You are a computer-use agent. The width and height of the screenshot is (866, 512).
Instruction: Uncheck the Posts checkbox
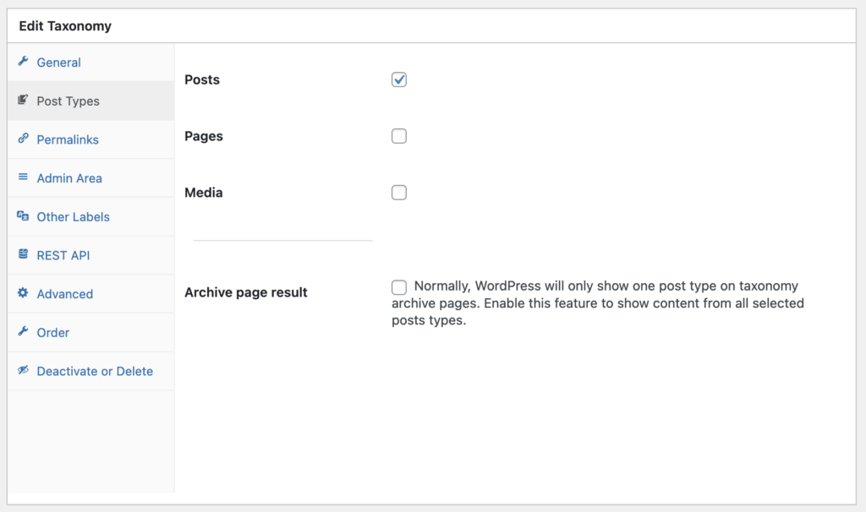click(x=398, y=79)
